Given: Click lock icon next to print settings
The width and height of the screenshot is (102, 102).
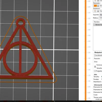Looking at the screenshot, I should coord(98,1).
